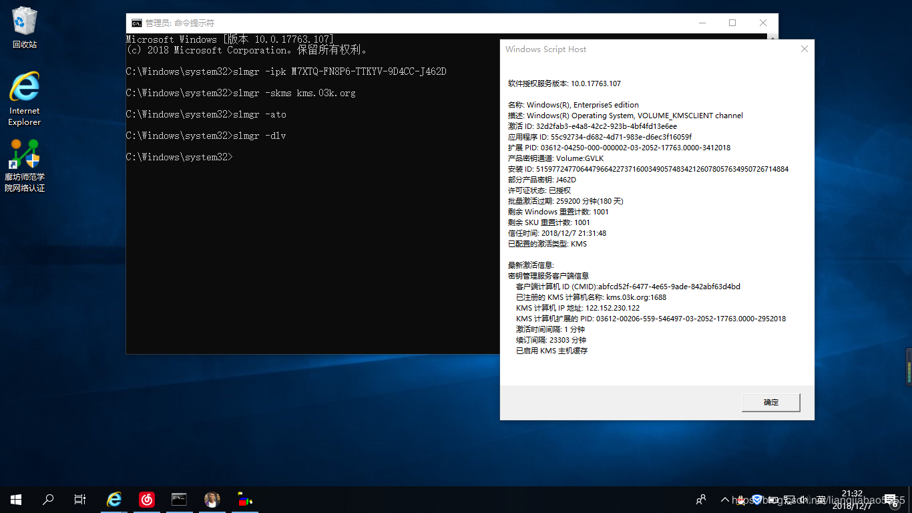
Task: Show hidden tray icons chevron
Action: pyautogui.click(x=725, y=500)
